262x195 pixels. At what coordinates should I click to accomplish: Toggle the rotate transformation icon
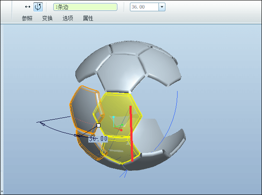click(38, 7)
